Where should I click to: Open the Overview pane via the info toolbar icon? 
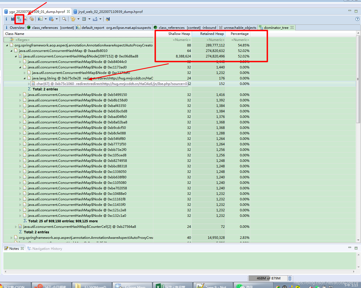(x=6, y=19)
